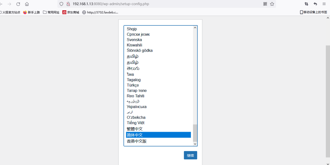
Task: Bookmark this page with star icon
Action: 272,4
